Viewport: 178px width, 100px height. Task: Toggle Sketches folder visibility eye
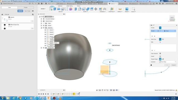(x=44, y=28)
